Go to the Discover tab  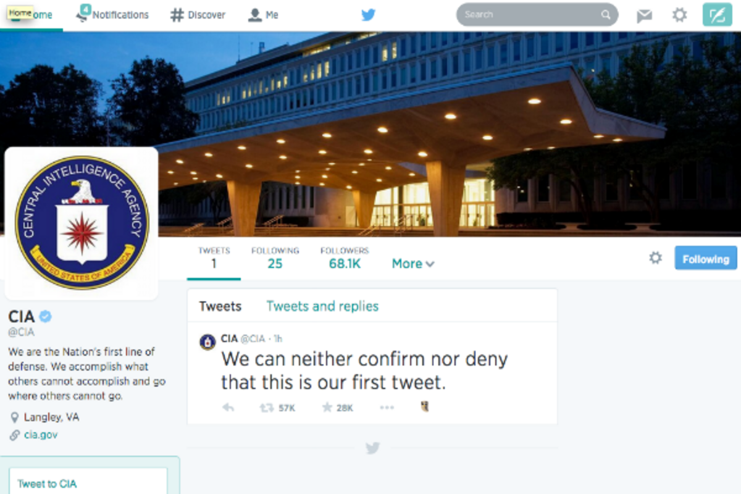pos(198,15)
